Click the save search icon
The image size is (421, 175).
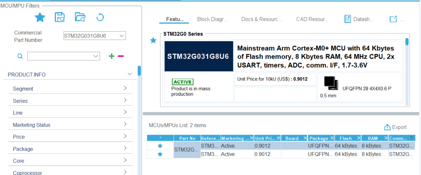click(60, 17)
